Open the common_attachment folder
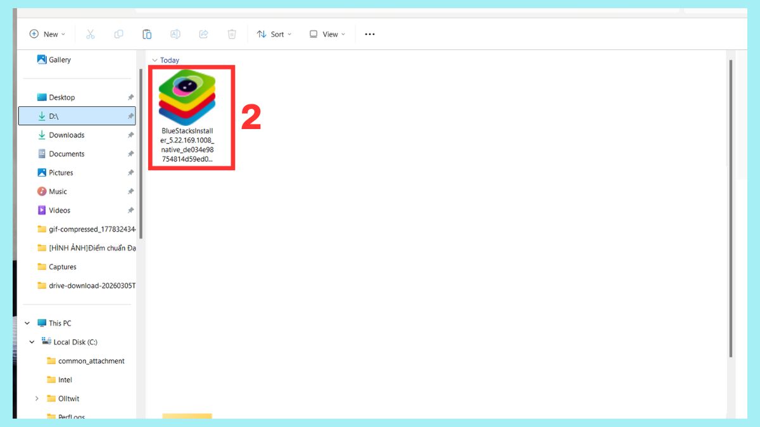Viewport: 760px width, 427px height. [85, 361]
